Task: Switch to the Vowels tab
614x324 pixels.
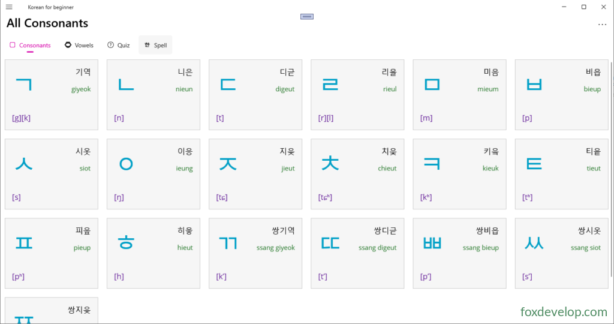Action: click(x=79, y=45)
